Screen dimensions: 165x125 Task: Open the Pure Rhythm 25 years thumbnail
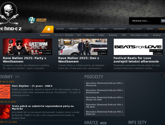pos(5,91)
